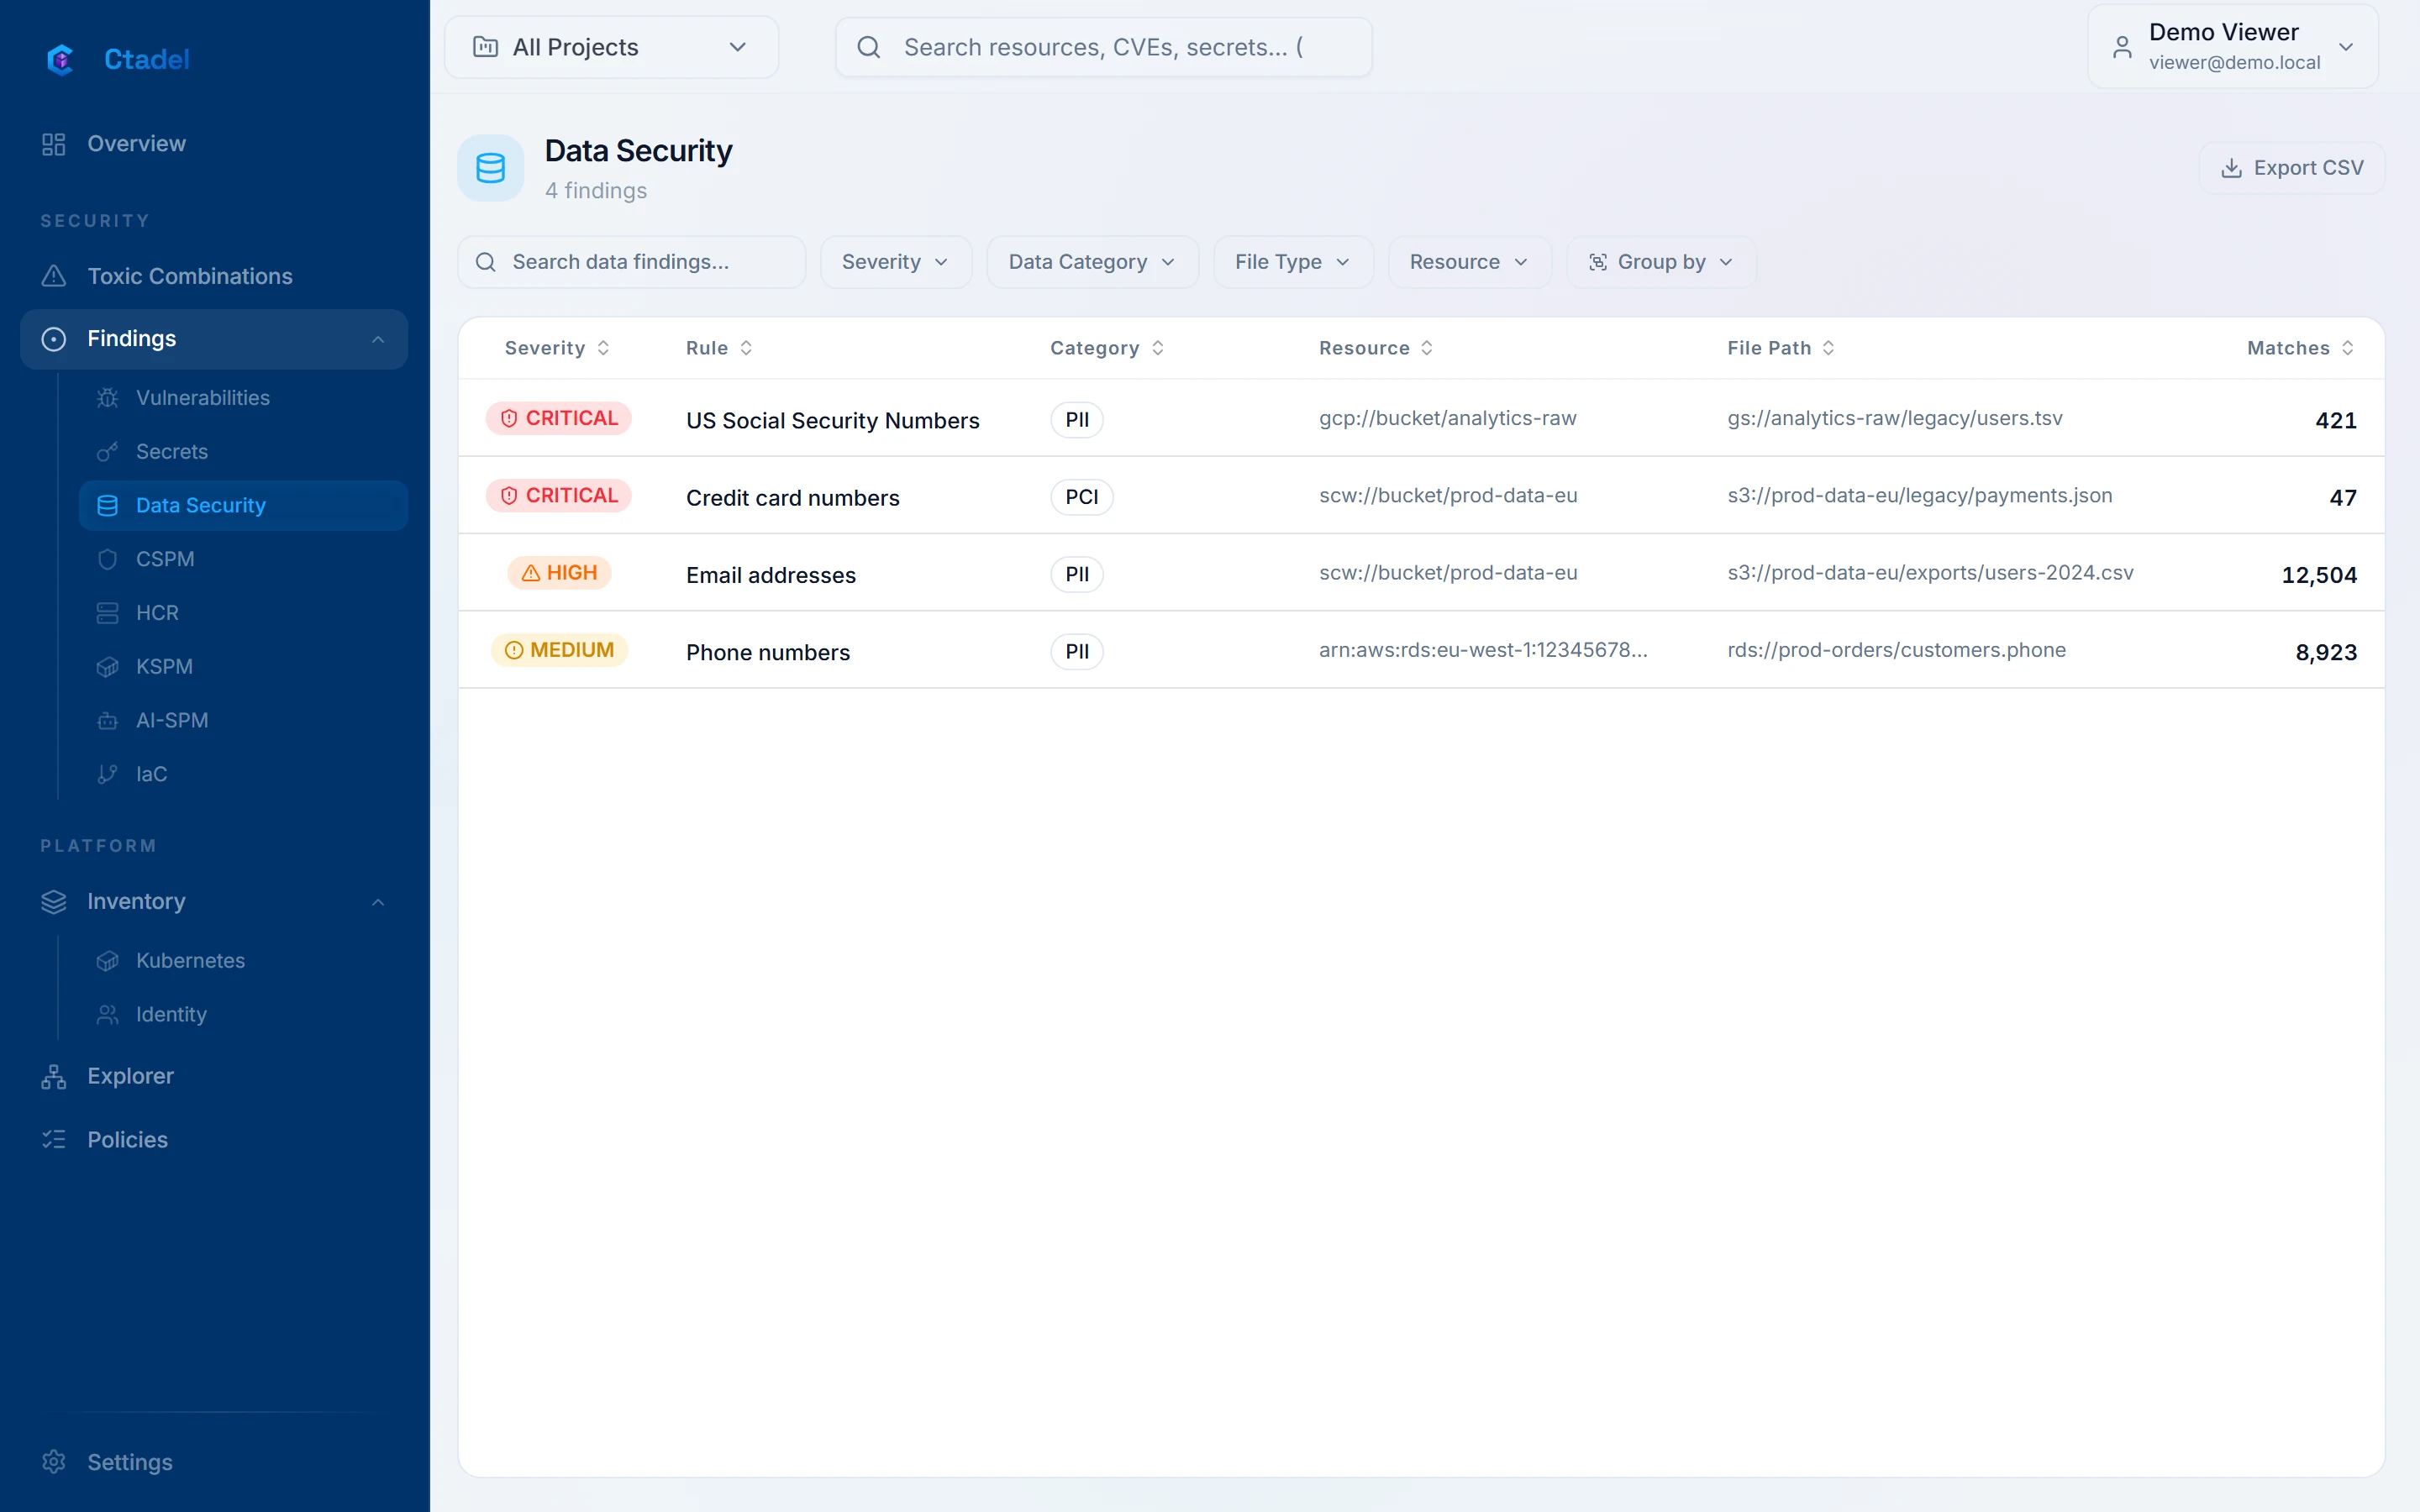This screenshot has width=2420, height=1512.
Task: Click the Toxic Combinations warning icon
Action: pos(54,276)
